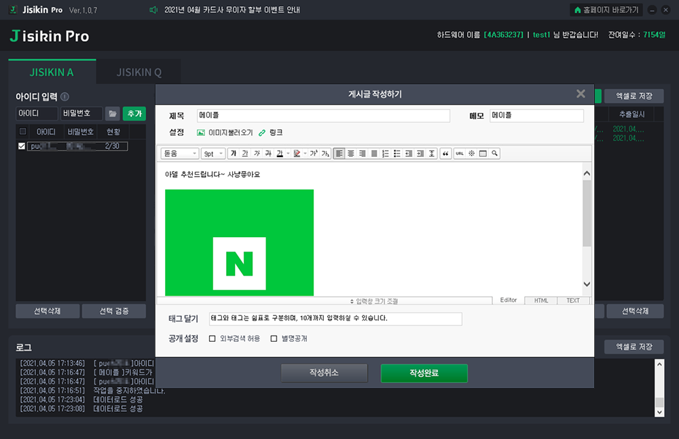Toggle the select-all checkbox in ID table header
This screenshot has height=439, width=679.
[23, 131]
